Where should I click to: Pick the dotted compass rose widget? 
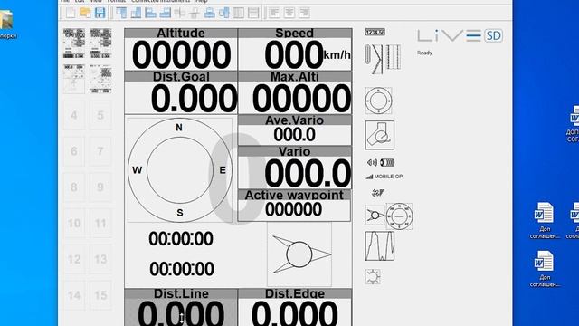click(399, 216)
